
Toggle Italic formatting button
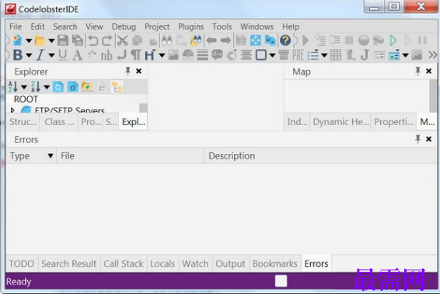tap(40, 55)
